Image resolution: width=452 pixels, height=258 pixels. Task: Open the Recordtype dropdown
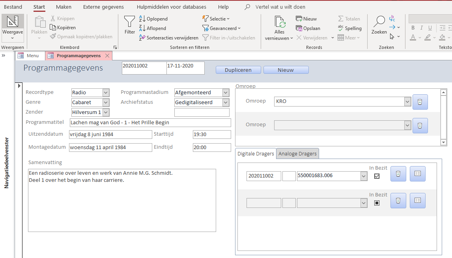click(x=106, y=93)
